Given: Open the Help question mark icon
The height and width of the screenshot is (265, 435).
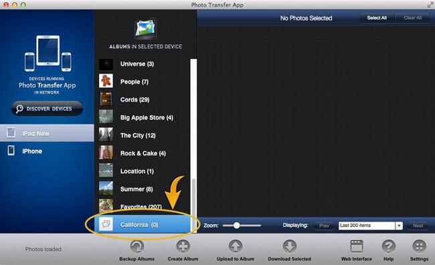Looking at the screenshot, I should click(x=388, y=246).
